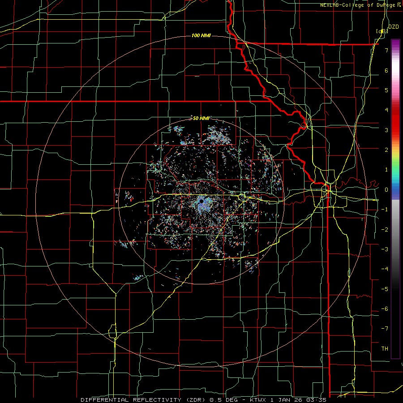Click the [dB] unit label
Image resolution: width=403 pixels, height=403 pixels.
coord(382,31)
